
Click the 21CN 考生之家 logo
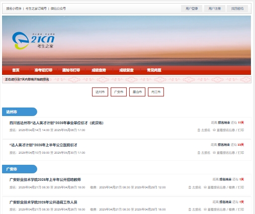(33, 41)
